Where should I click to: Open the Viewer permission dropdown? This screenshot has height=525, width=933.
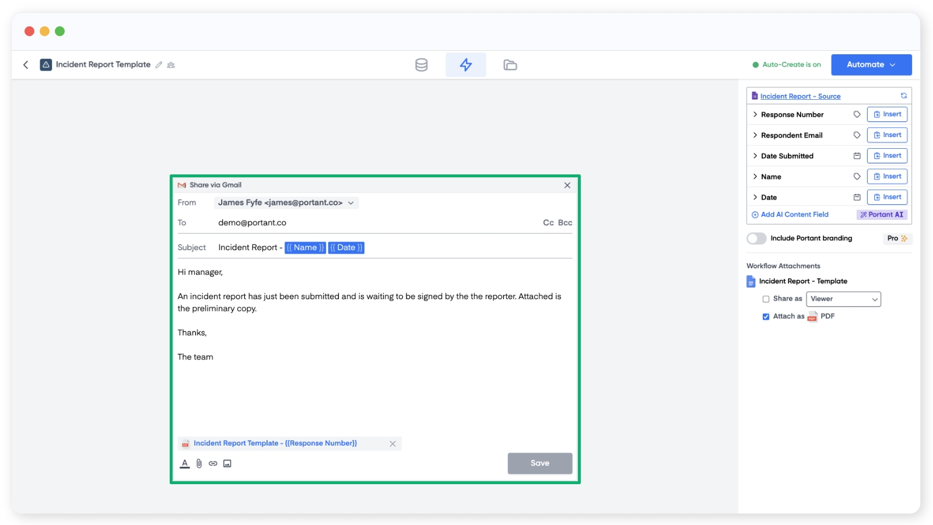point(843,299)
